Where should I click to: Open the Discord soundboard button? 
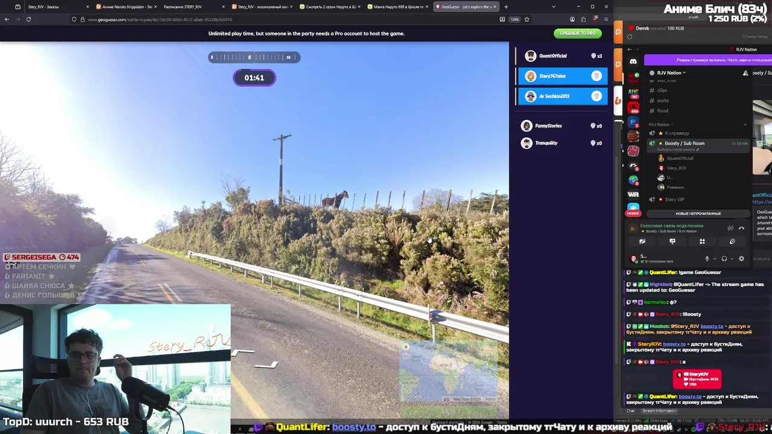(x=732, y=242)
